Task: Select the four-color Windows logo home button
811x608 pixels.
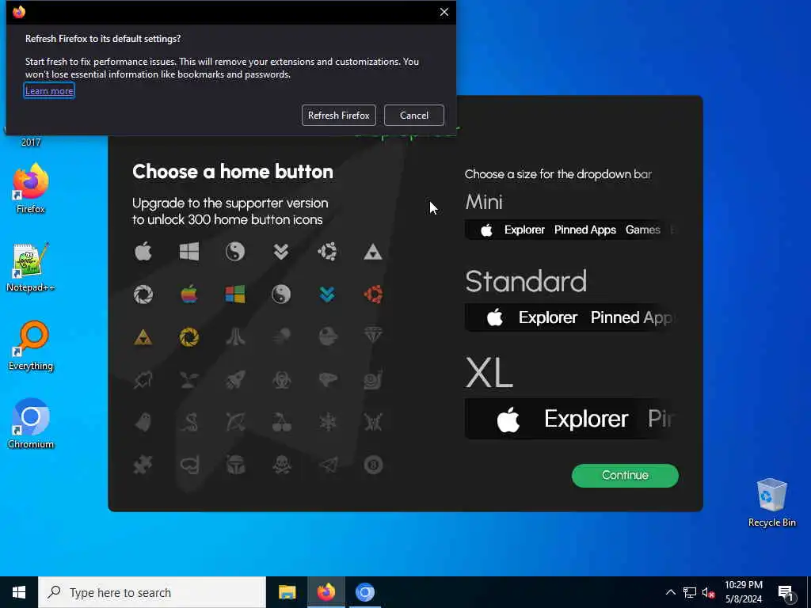Action: [x=234, y=294]
